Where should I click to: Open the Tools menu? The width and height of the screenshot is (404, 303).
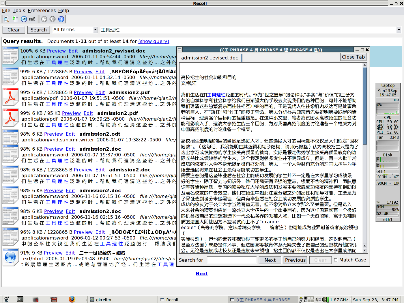[x=19, y=10]
